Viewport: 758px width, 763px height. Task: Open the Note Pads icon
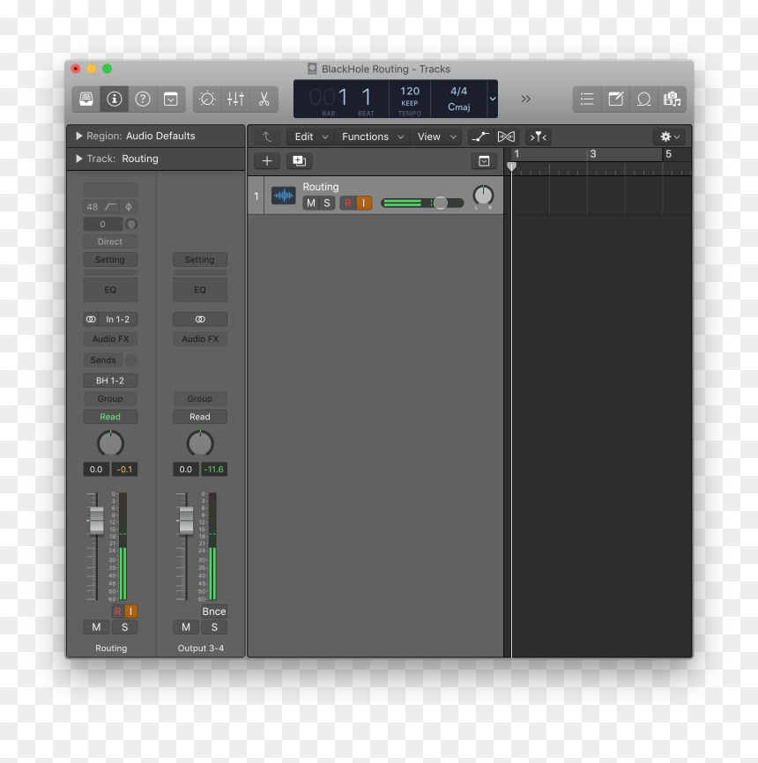tap(615, 100)
